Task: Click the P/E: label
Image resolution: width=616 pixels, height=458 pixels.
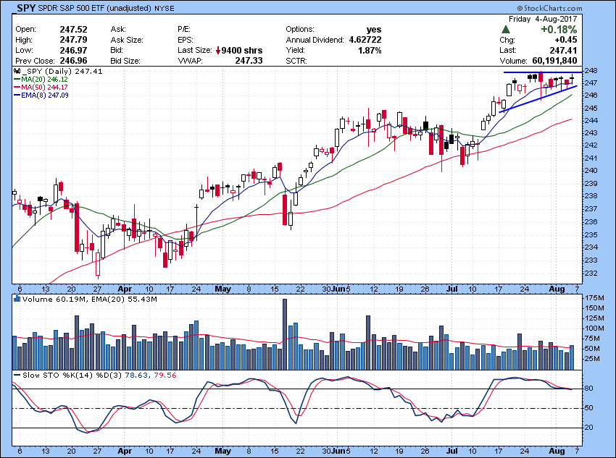Action: coord(184,30)
